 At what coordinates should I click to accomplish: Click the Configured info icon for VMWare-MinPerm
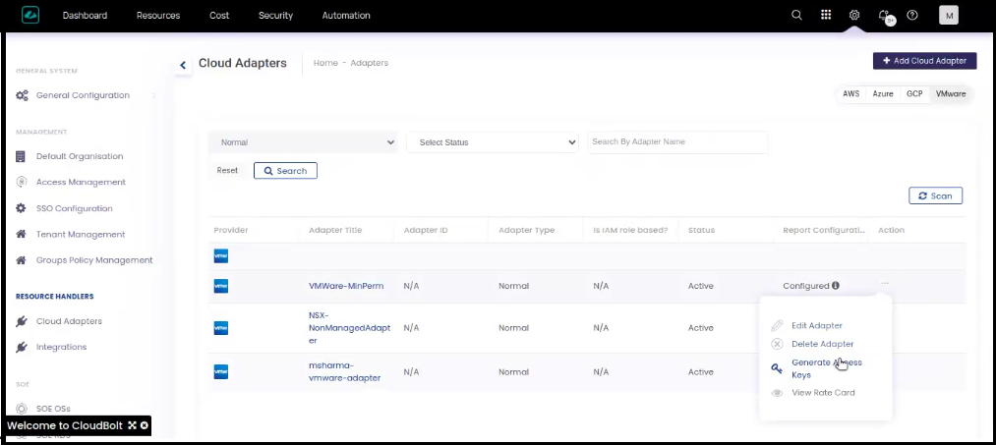(x=836, y=286)
